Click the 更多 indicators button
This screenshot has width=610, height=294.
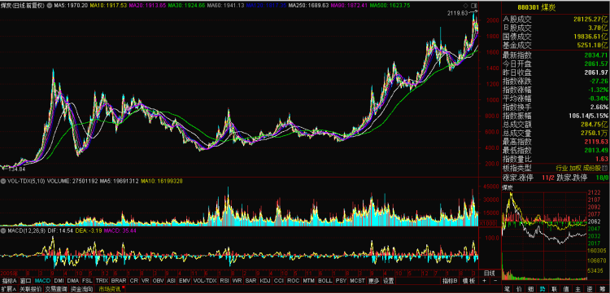pyautogui.click(x=374, y=281)
